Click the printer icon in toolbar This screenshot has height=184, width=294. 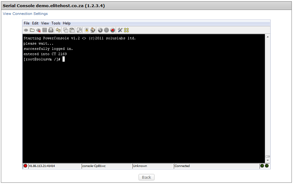(x=51, y=30)
